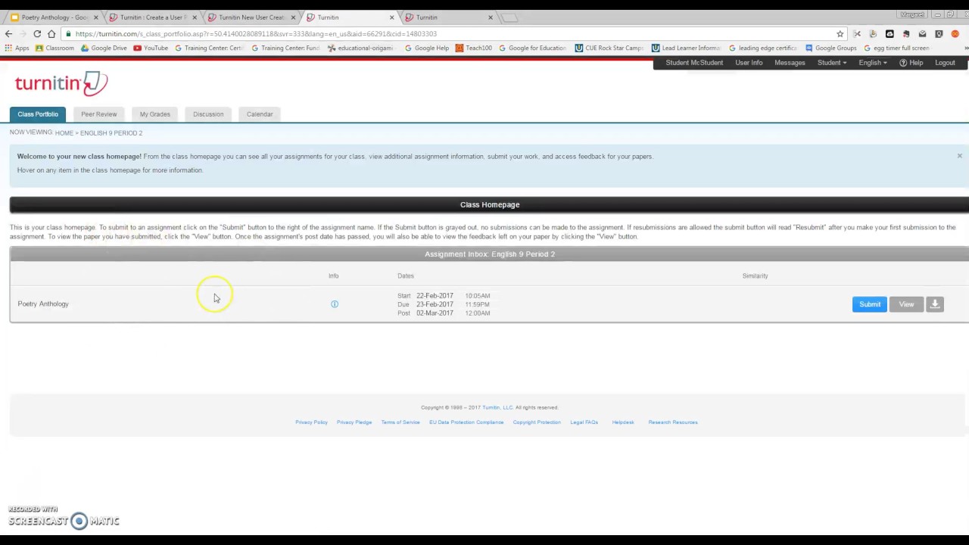This screenshot has width=969, height=545.
Task: Open YouTube bookmark
Action: [x=150, y=48]
